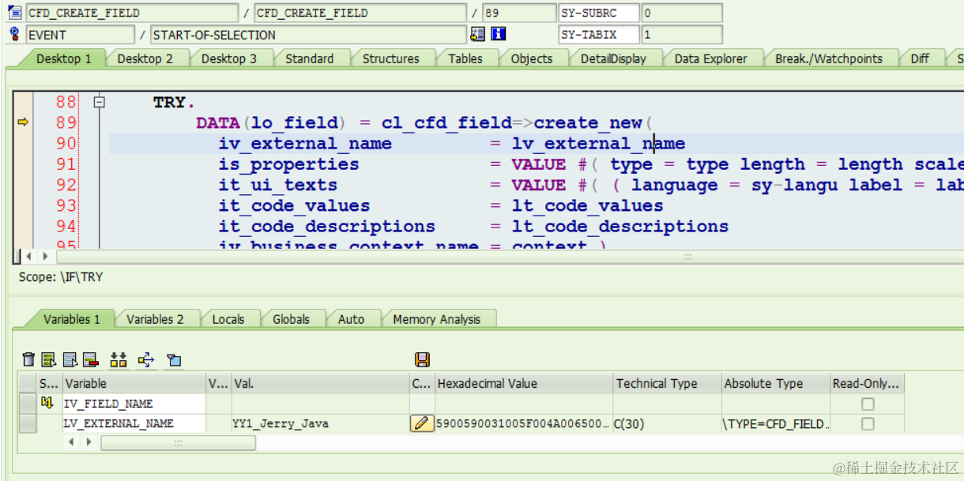
Task: Select the Auto tab
Action: click(x=352, y=319)
